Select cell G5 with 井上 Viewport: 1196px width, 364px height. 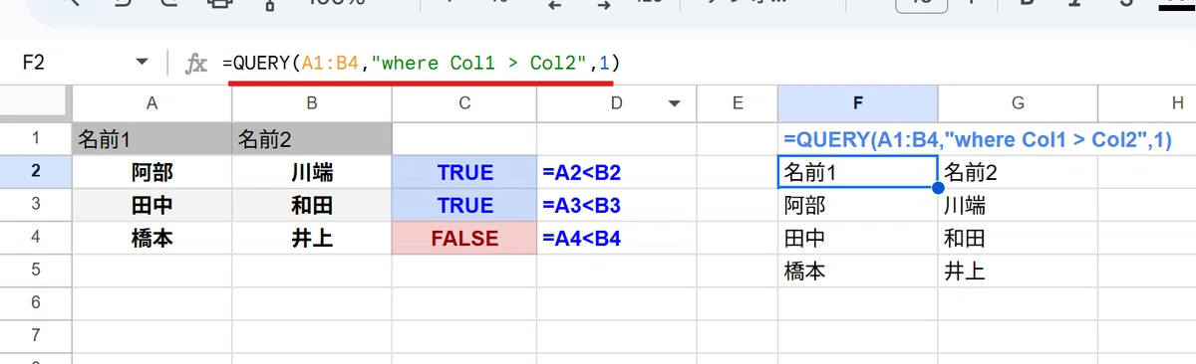1018,270
